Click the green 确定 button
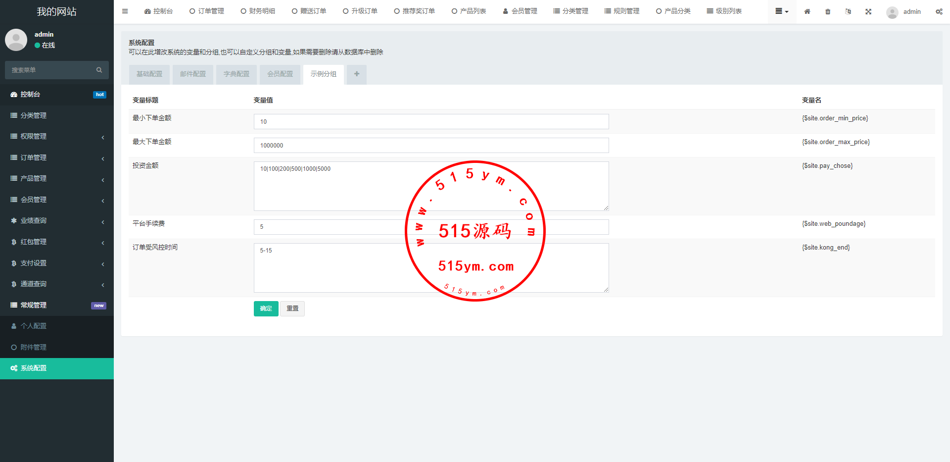 [x=266, y=308]
